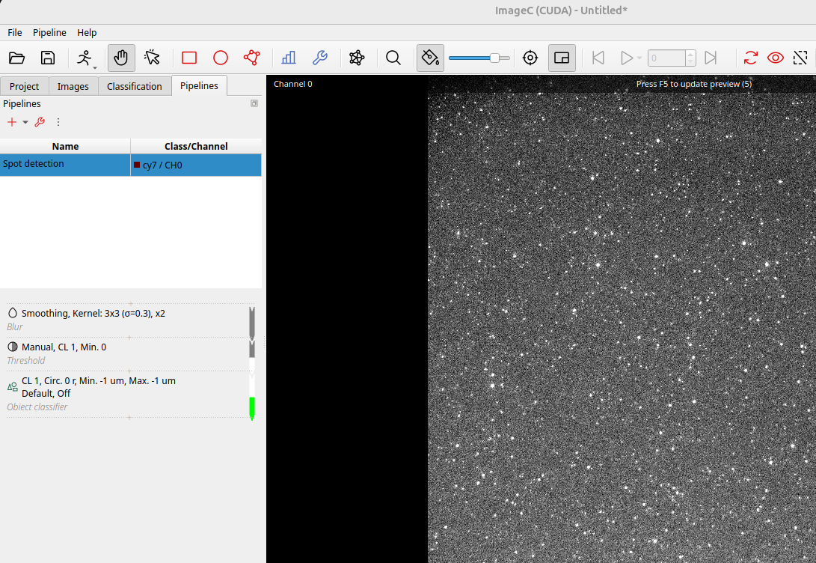The image size is (816, 563).
Task: Open the bar chart results icon
Action: click(289, 58)
